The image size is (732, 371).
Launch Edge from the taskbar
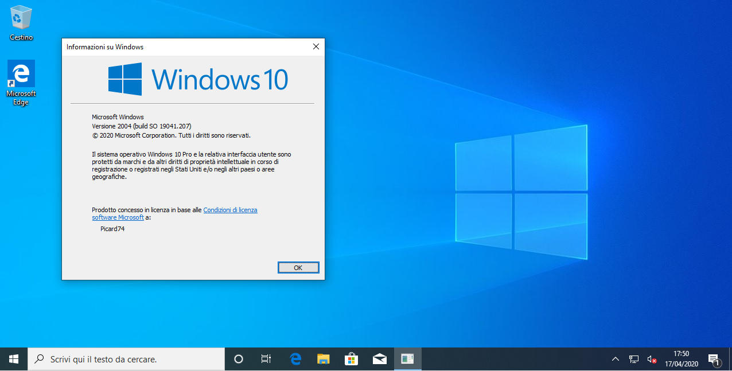(x=295, y=359)
